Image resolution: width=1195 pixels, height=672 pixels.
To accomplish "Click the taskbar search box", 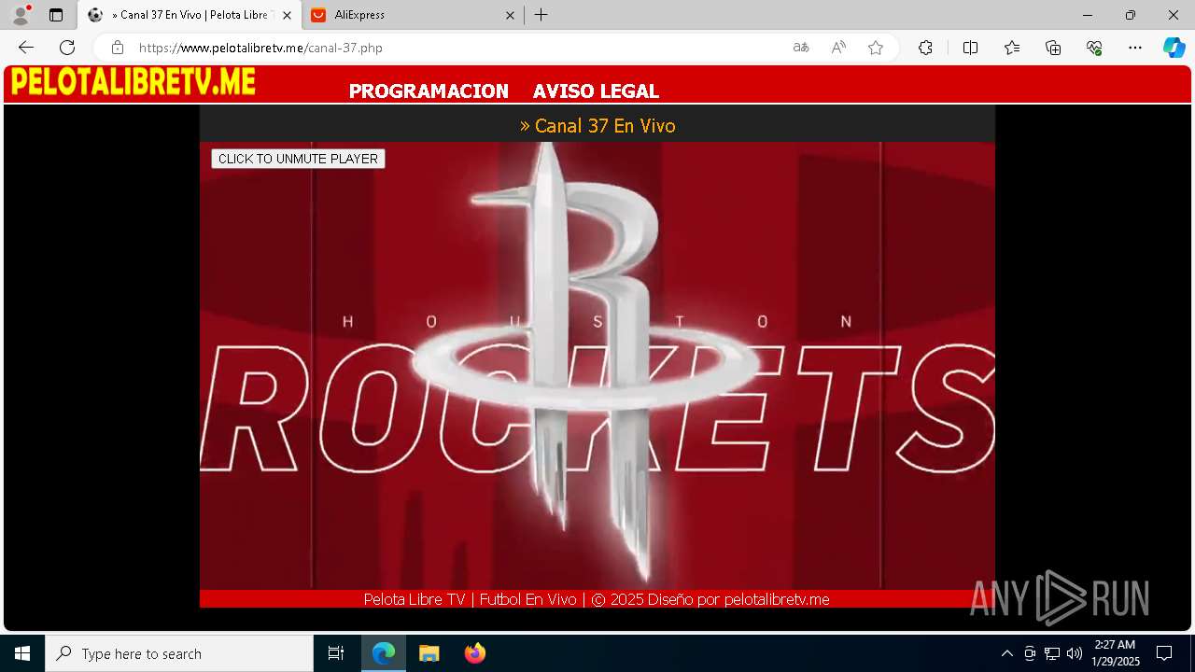I will [179, 653].
